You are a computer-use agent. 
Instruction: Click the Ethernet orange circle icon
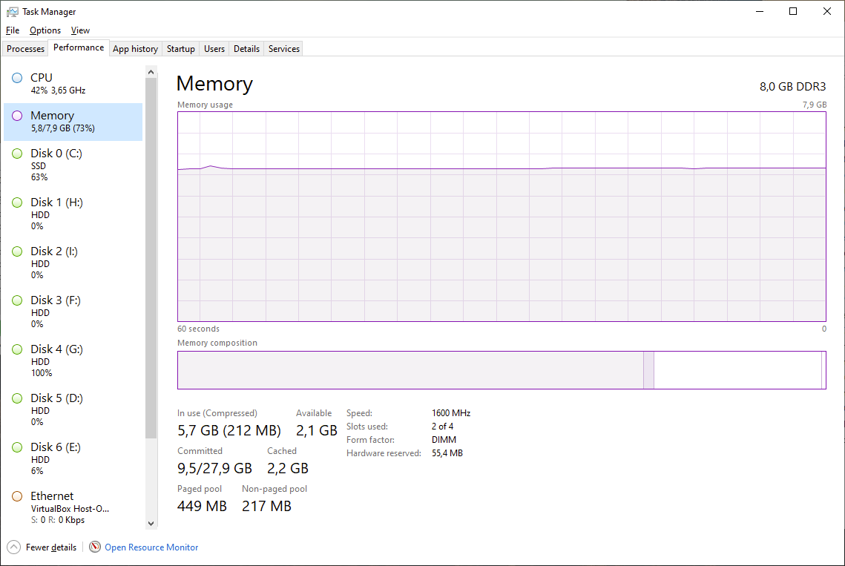point(17,496)
